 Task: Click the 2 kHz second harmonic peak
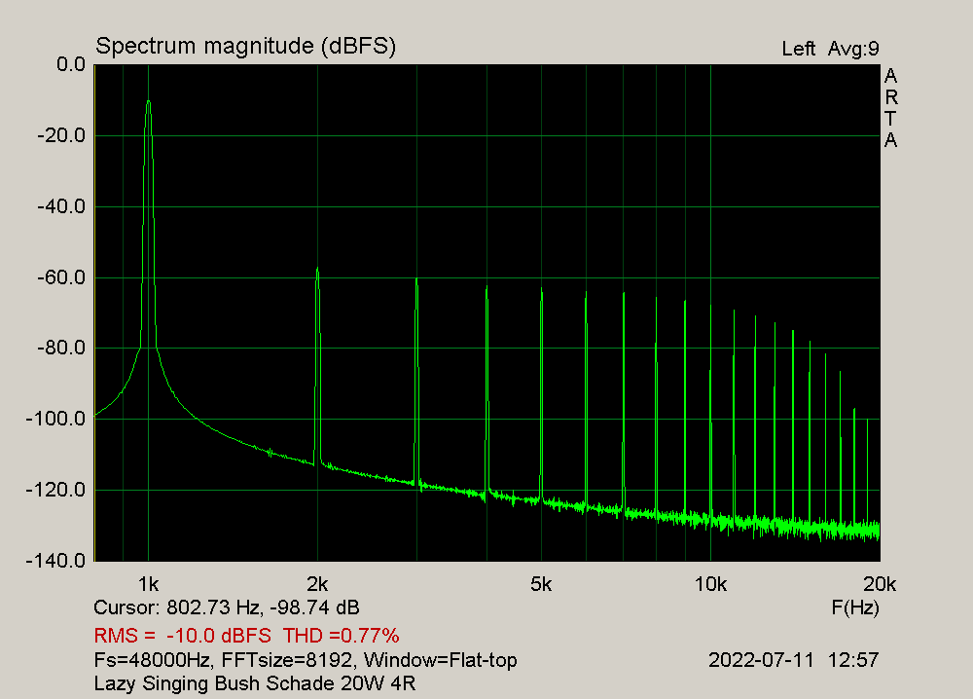click(x=317, y=269)
